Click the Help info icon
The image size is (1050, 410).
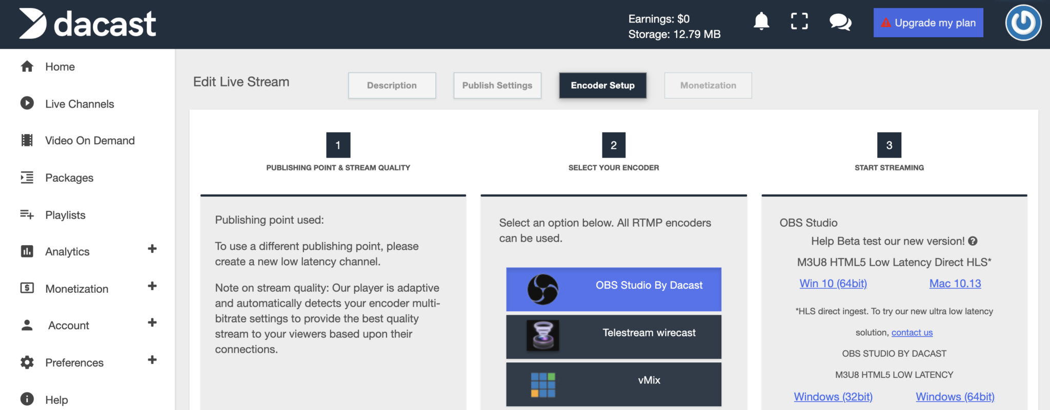coord(27,399)
